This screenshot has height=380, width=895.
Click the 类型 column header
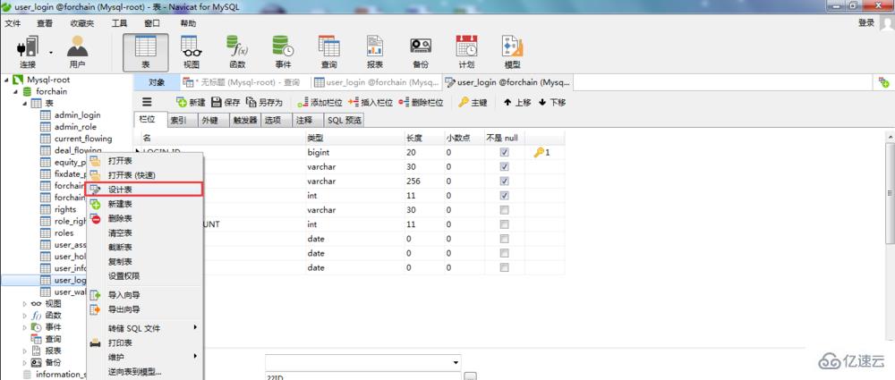pos(354,138)
